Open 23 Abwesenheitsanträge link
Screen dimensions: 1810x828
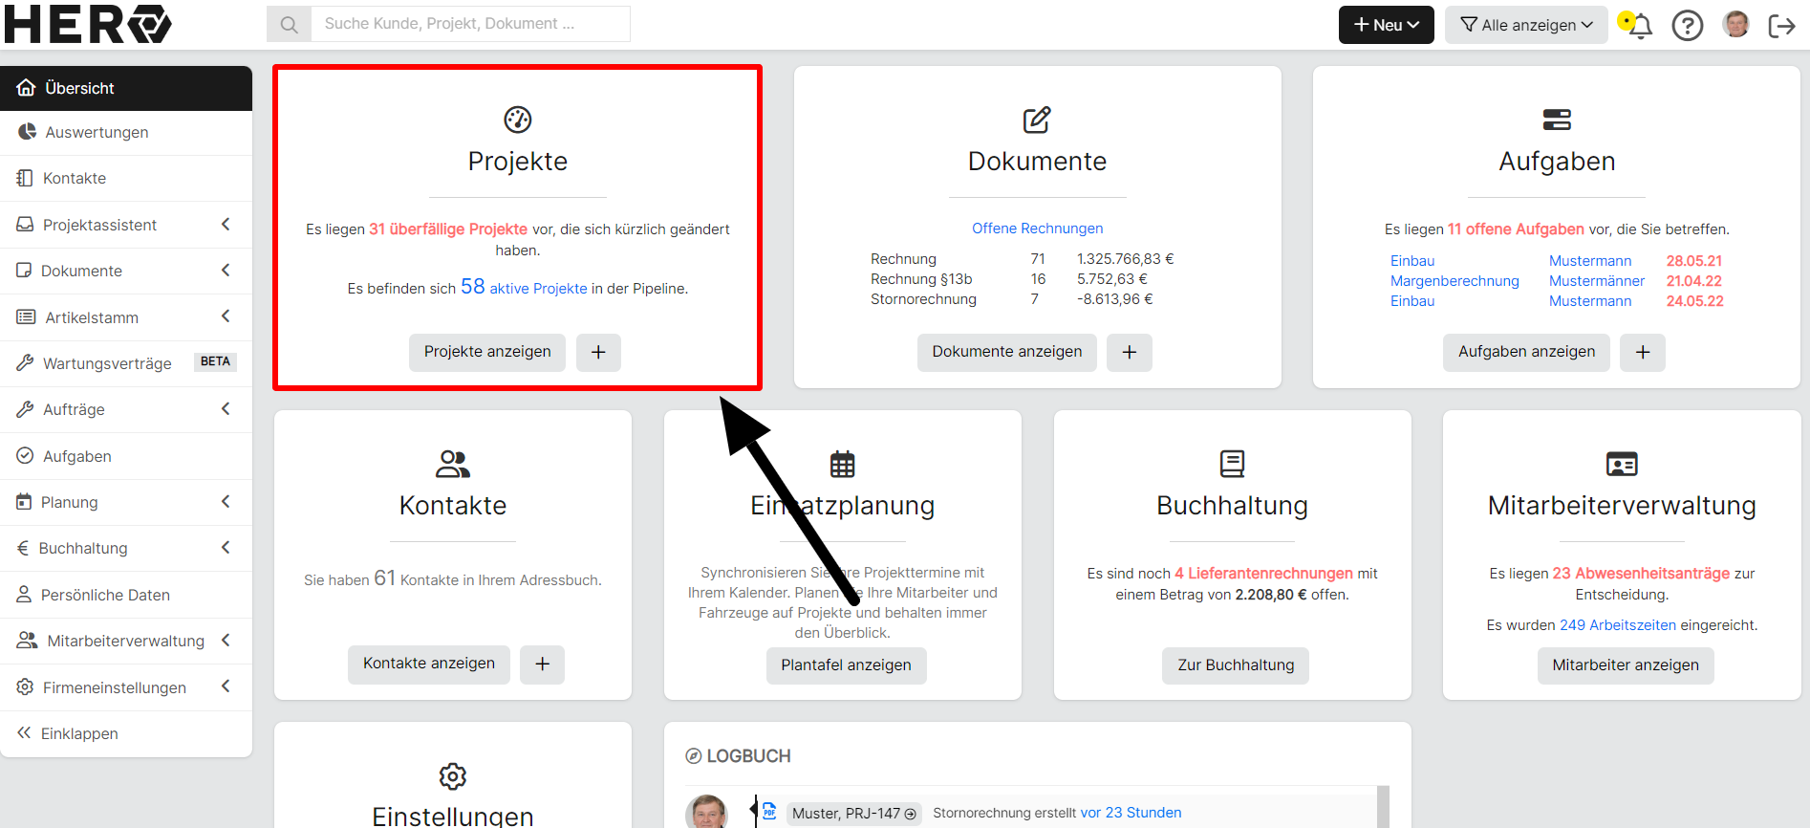[x=1641, y=574]
